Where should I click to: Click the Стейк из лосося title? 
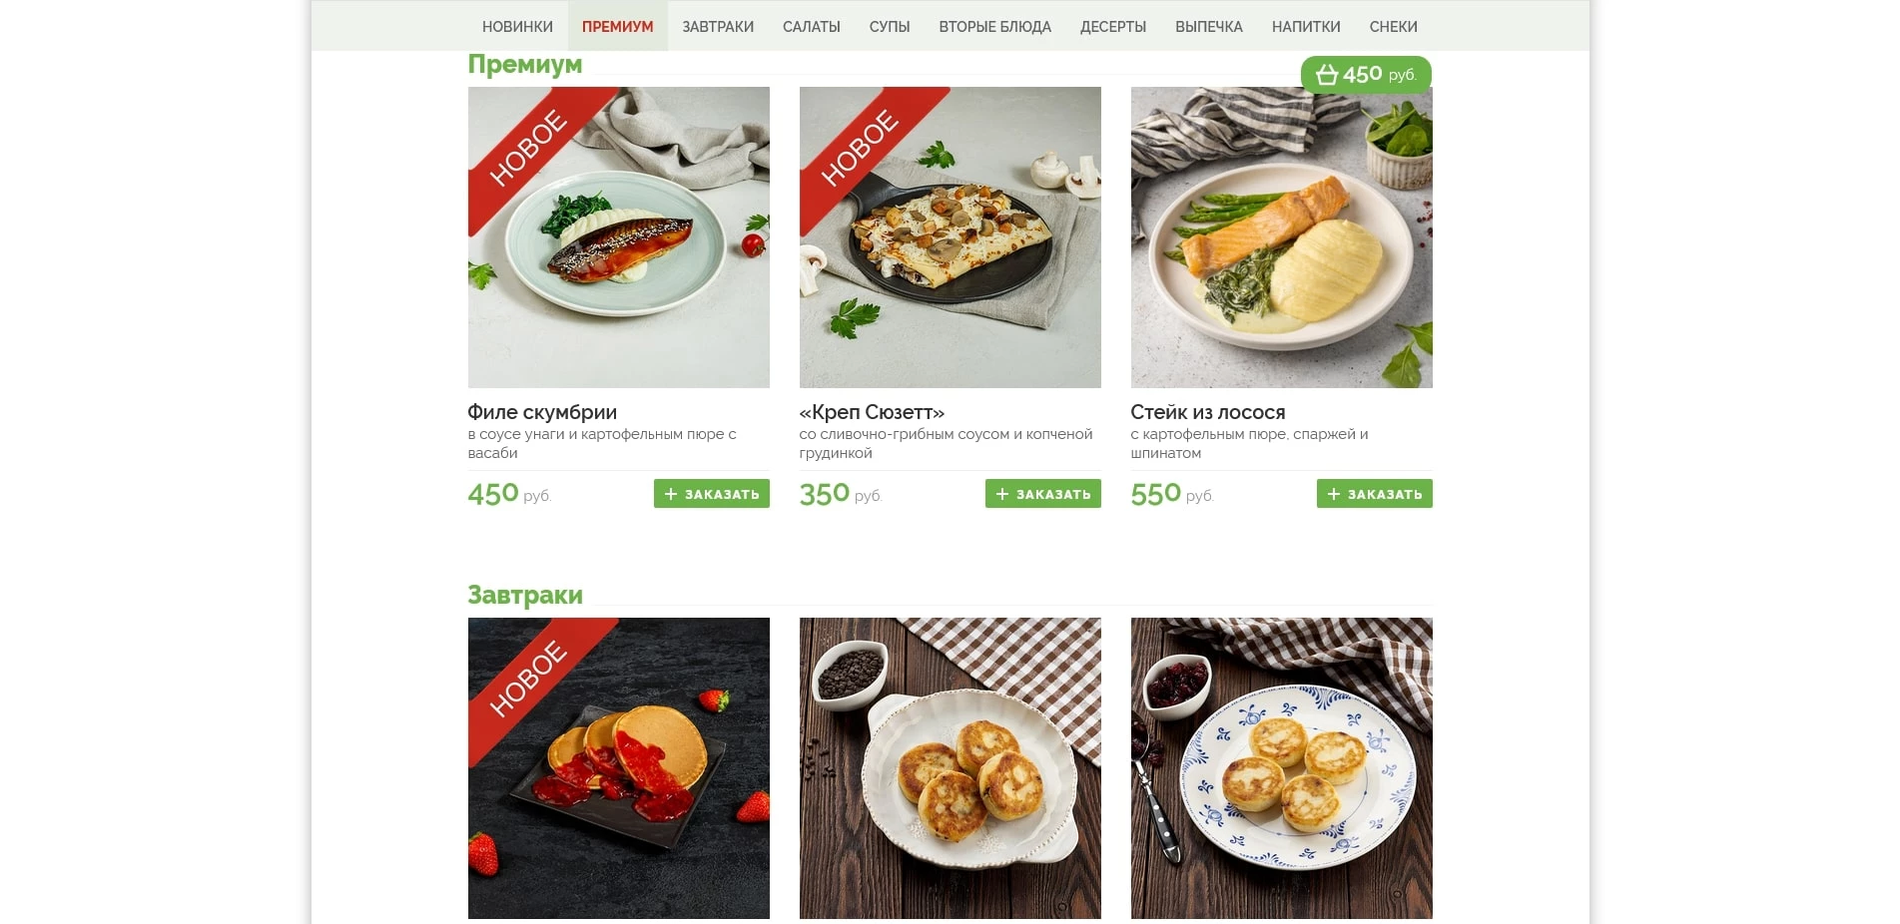[1208, 412]
